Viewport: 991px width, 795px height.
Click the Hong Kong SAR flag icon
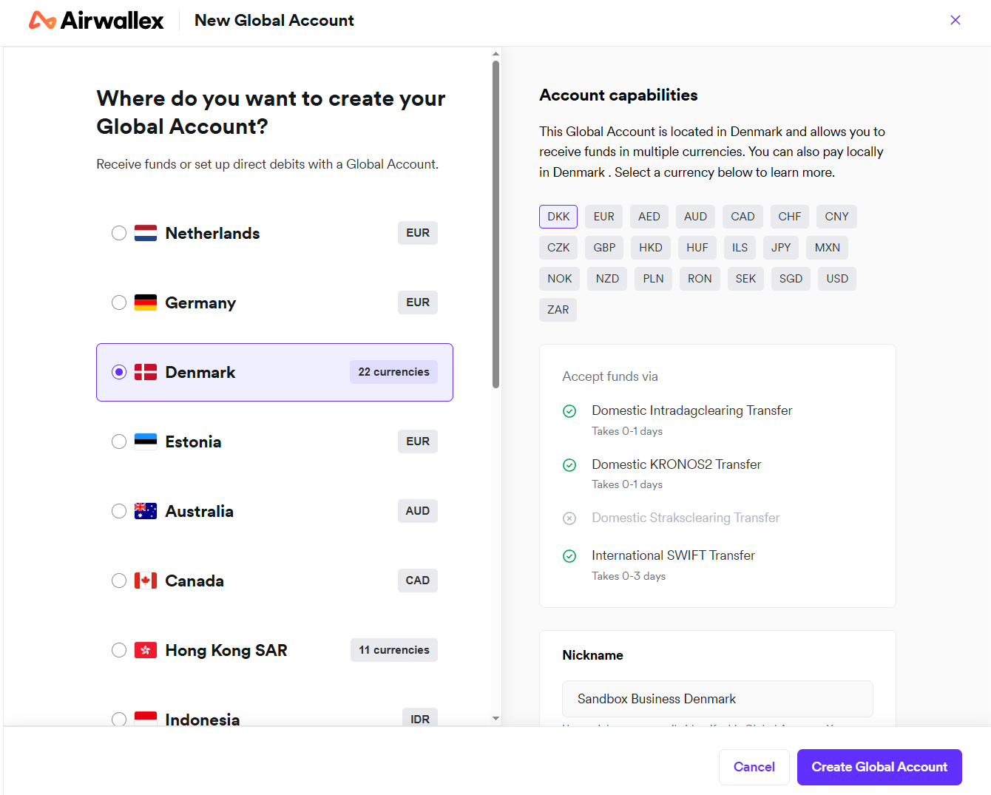coord(146,650)
